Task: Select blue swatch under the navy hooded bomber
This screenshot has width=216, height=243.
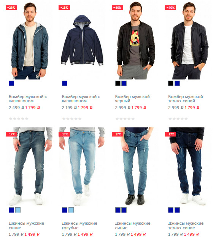Action: [x=65, y=83]
